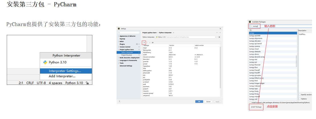Collapse Project: python-learn section
This screenshot has width=316, height=119.
(x=118, y=50)
